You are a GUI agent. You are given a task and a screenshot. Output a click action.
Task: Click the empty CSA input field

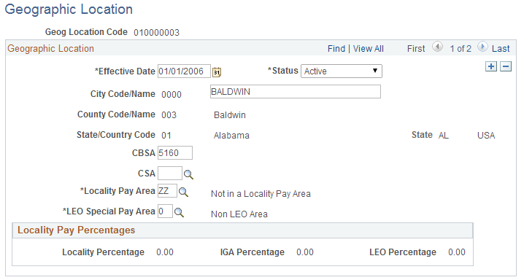(x=170, y=174)
